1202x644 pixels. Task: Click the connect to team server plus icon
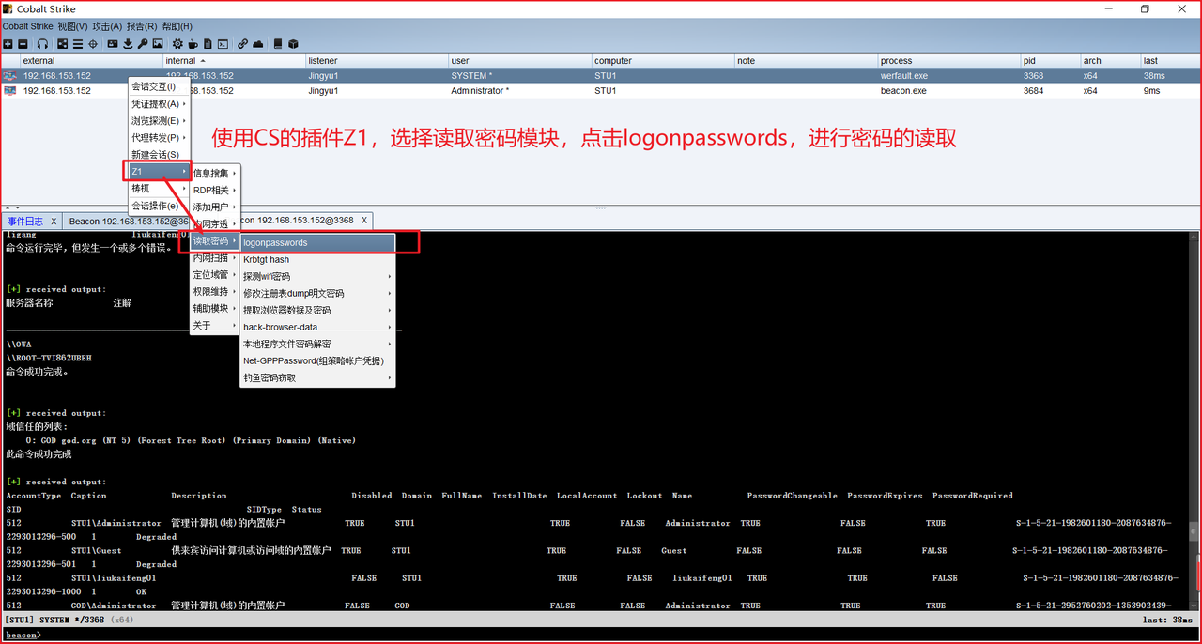[x=8, y=44]
